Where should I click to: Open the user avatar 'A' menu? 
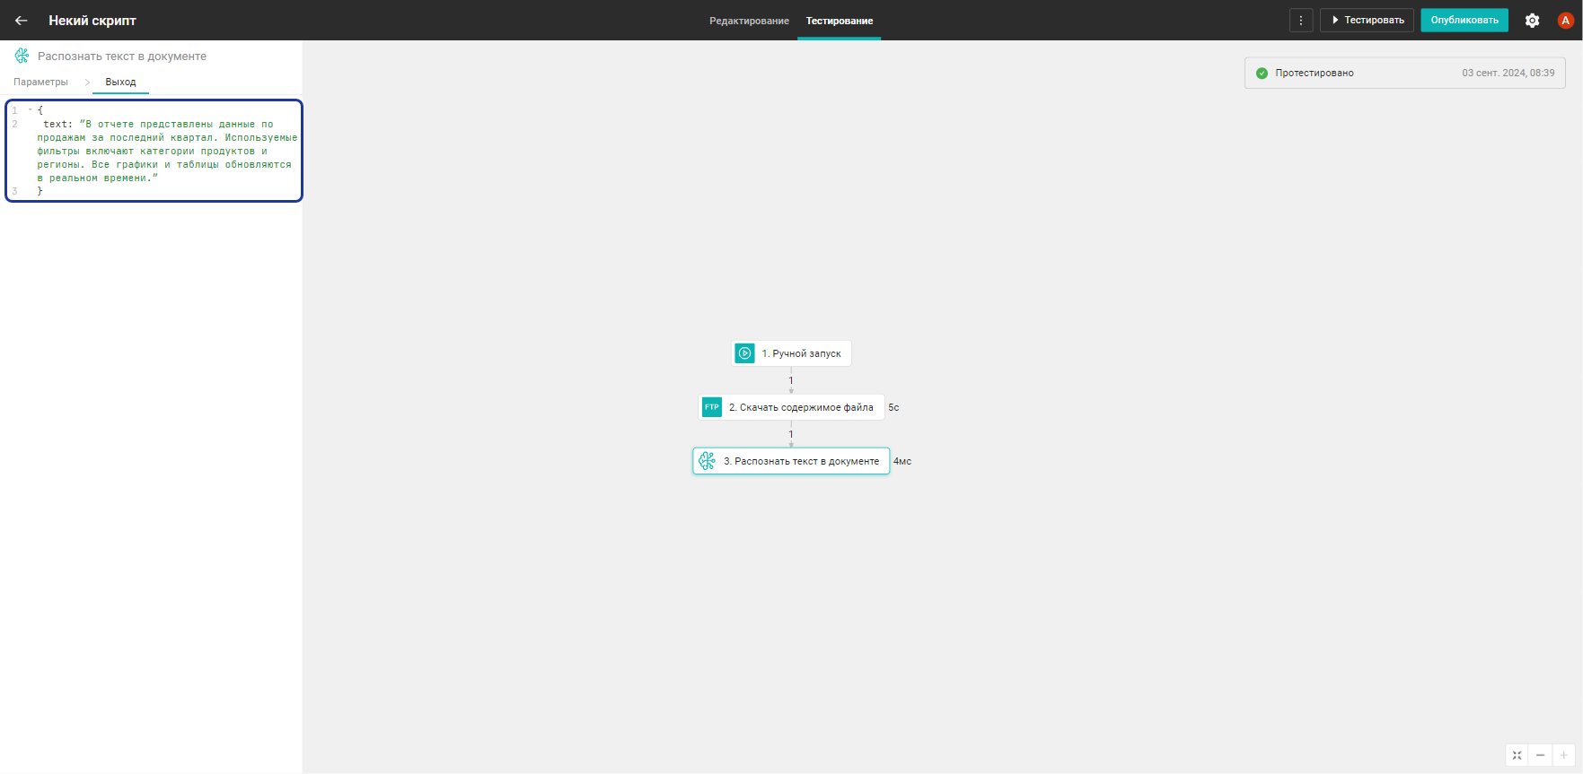point(1565,20)
